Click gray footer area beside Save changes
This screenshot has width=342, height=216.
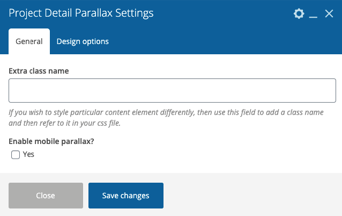251,196
